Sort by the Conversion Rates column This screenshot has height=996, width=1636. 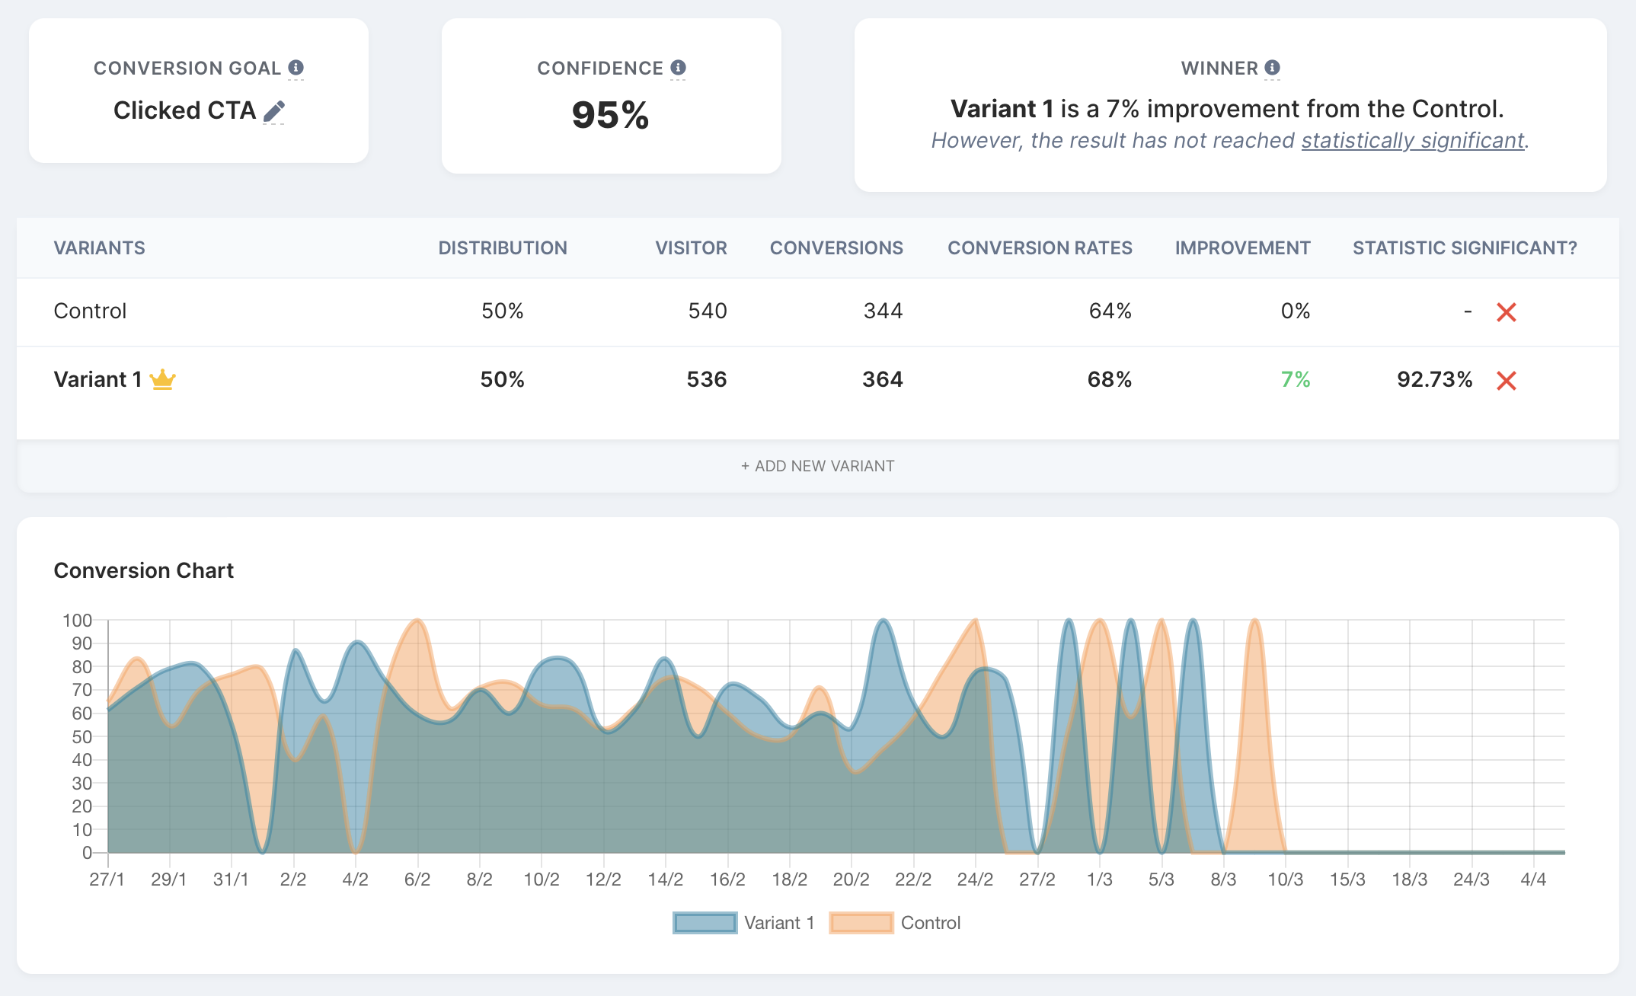point(1040,247)
